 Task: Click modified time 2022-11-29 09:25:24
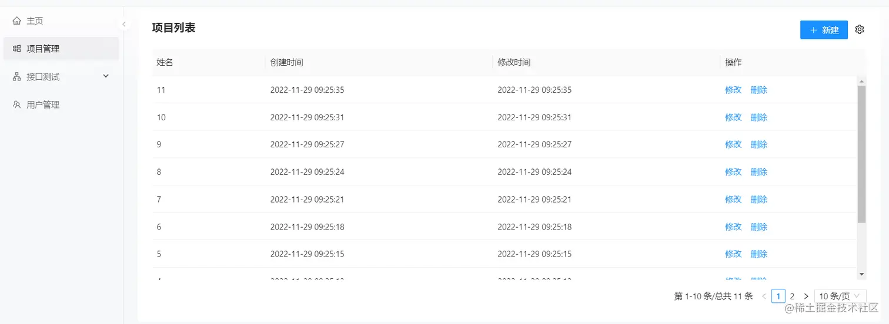pyautogui.click(x=534, y=172)
